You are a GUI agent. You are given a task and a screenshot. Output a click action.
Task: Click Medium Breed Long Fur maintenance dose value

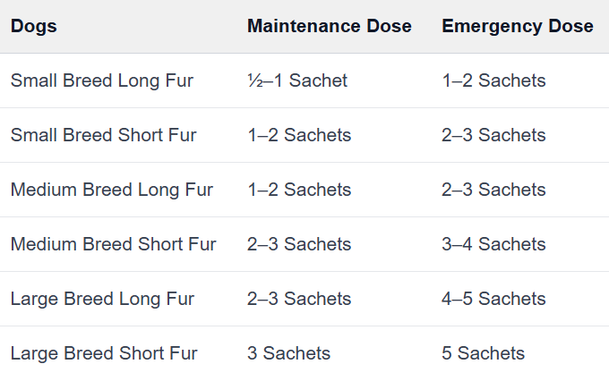coord(299,190)
